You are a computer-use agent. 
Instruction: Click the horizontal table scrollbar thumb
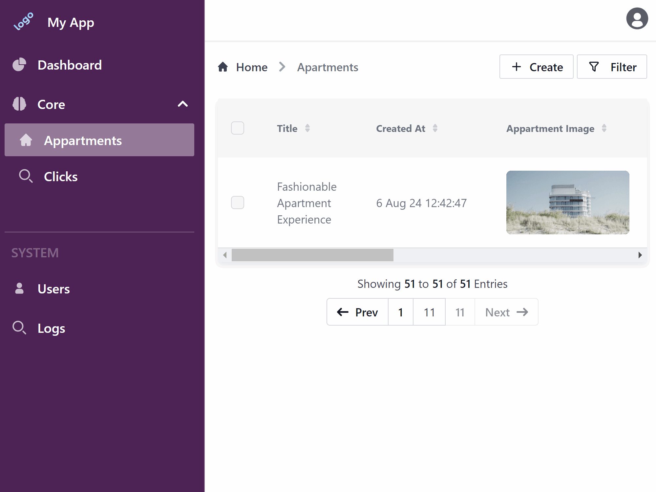pyautogui.click(x=312, y=255)
